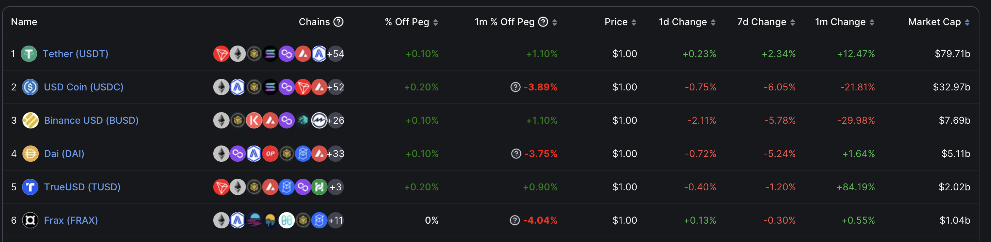Expand the +54 hidden chains for Tether
The width and height of the screenshot is (991, 242).
[x=335, y=54]
